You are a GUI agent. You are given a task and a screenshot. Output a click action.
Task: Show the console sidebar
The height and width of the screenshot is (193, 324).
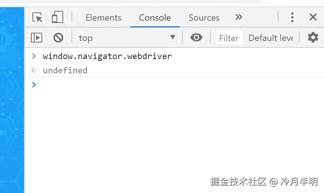point(37,38)
